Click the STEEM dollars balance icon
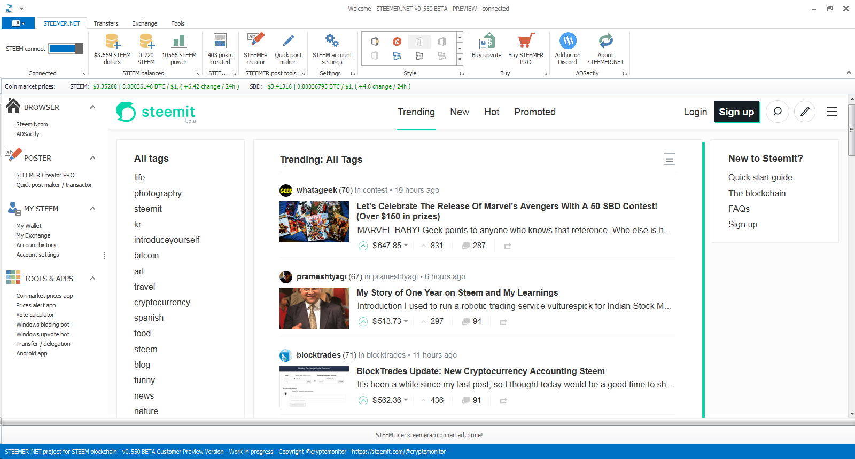Screen dimensions: 855x459 (112, 41)
